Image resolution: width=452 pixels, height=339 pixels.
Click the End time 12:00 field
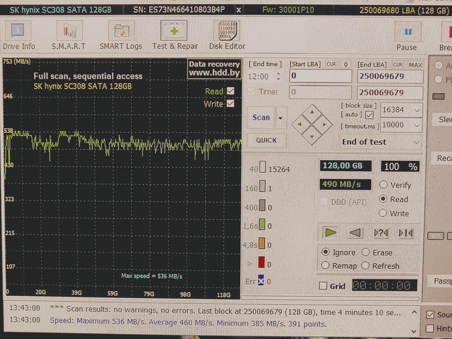(x=261, y=77)
